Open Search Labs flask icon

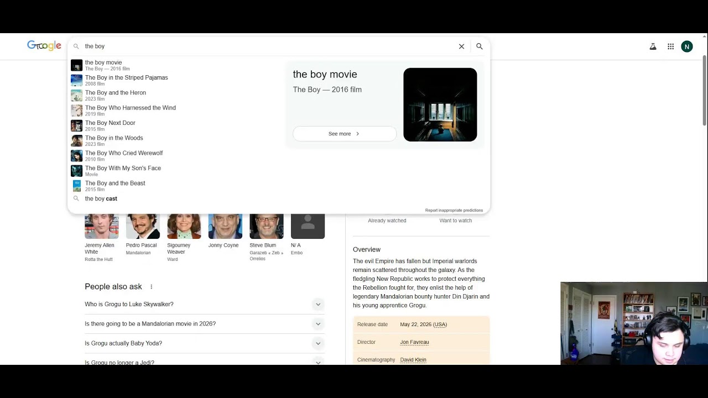pyautogui.click(x=653, y=46)
